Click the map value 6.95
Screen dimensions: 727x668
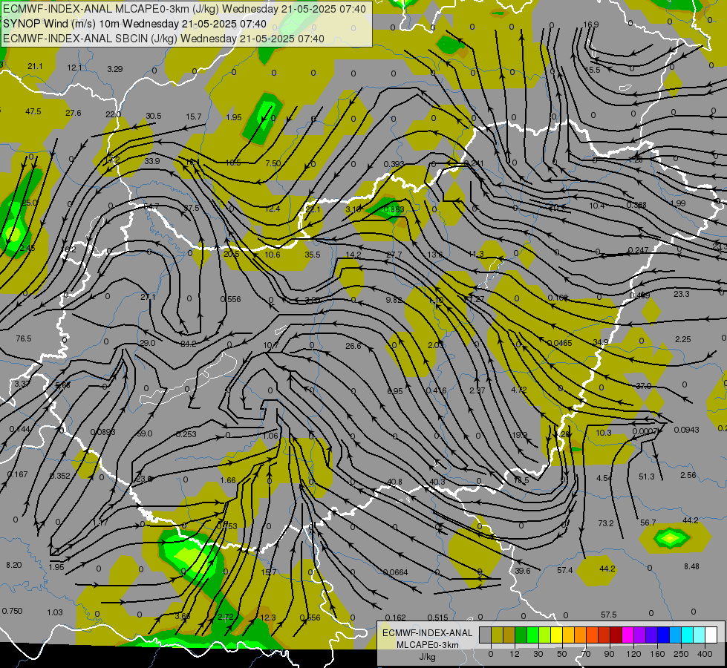pyautogui.click(x=395, y=391)
